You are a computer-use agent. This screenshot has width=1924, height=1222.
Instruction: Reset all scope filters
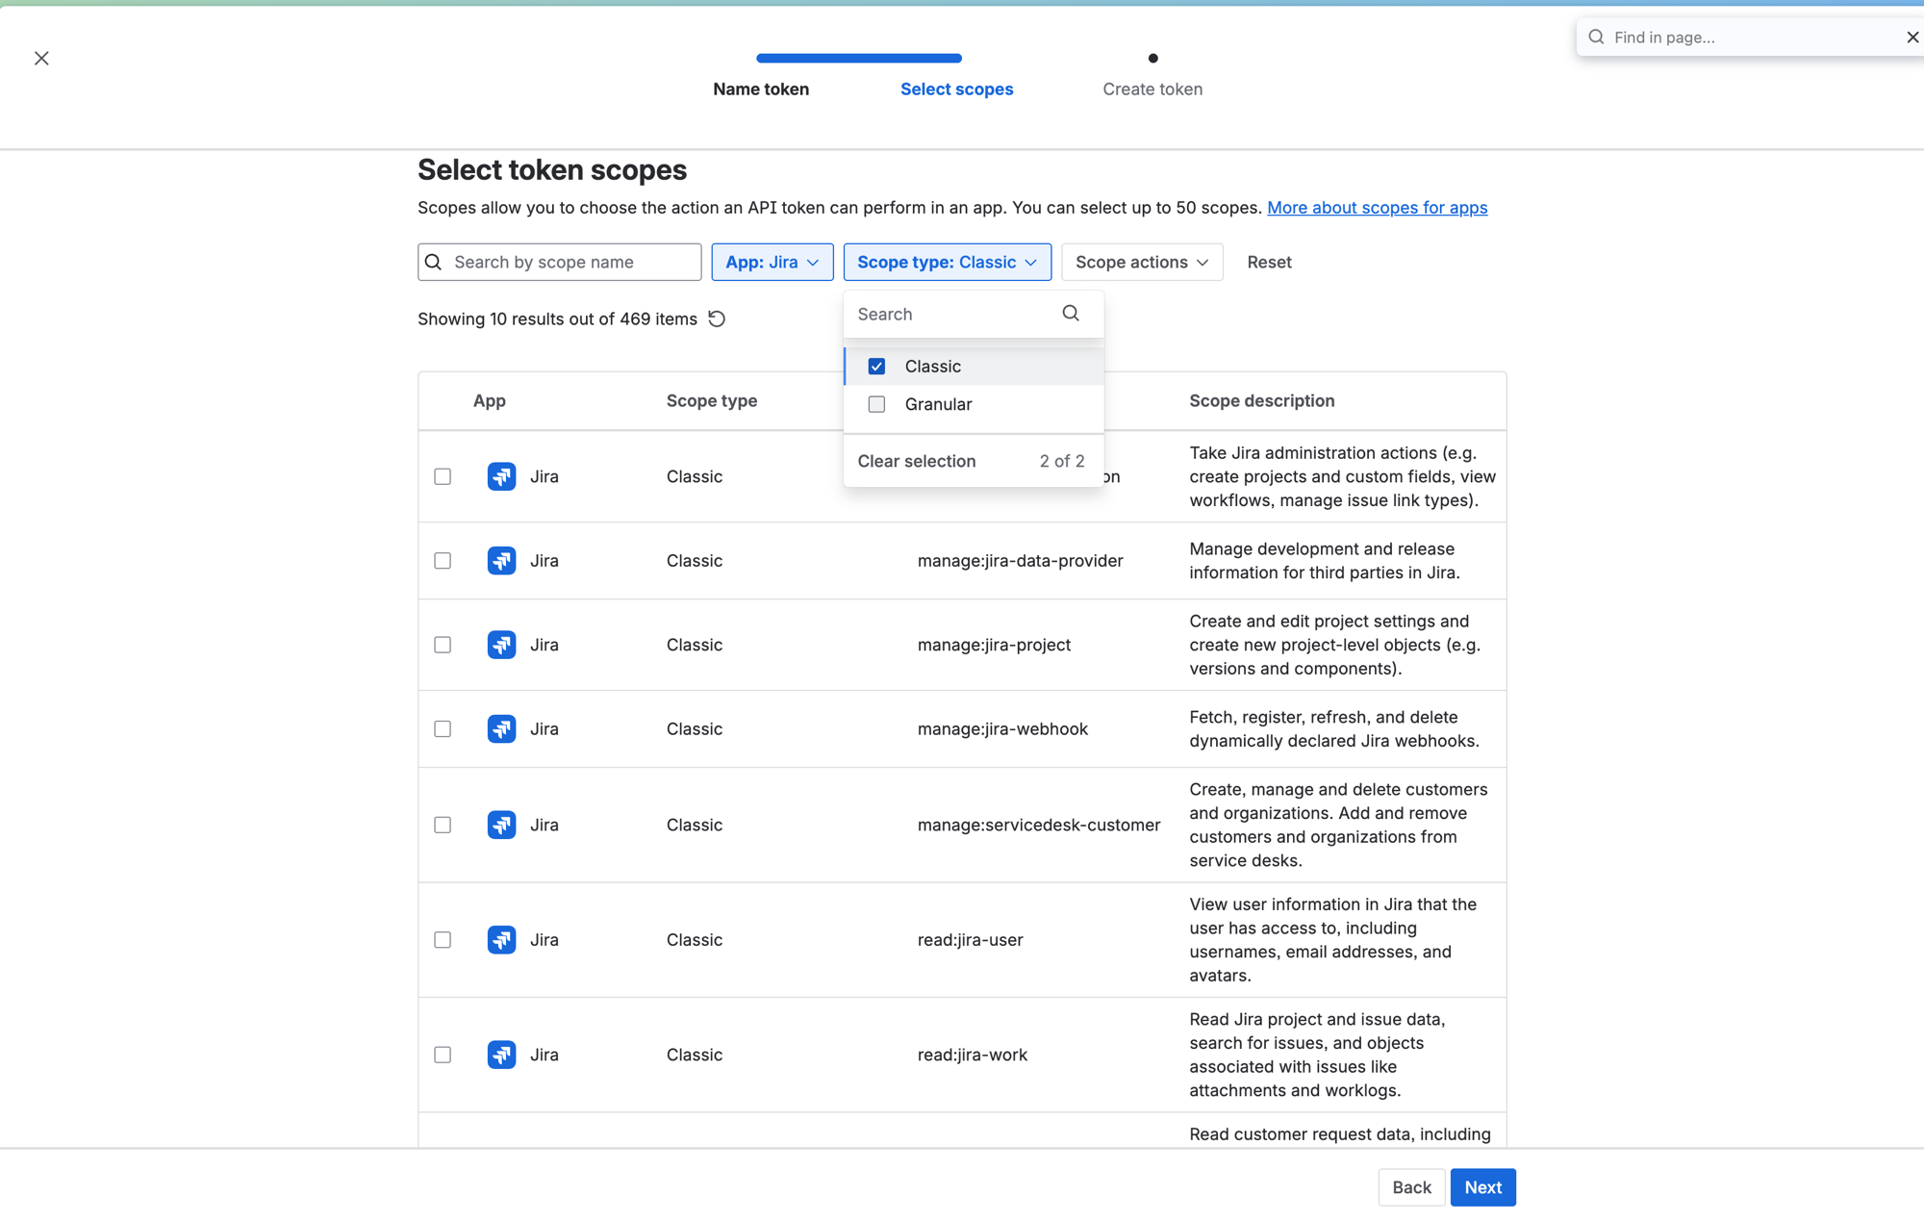(x=1269, y=262)
